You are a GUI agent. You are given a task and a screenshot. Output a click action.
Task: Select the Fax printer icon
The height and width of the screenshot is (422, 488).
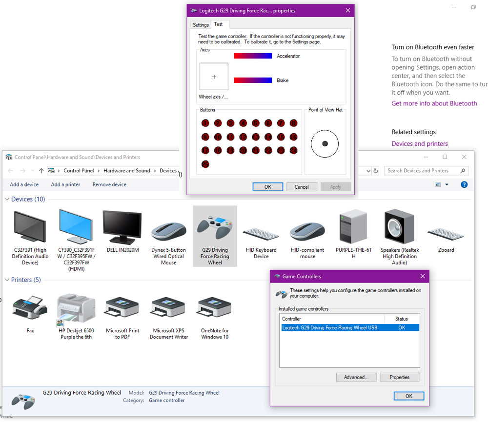30,307
